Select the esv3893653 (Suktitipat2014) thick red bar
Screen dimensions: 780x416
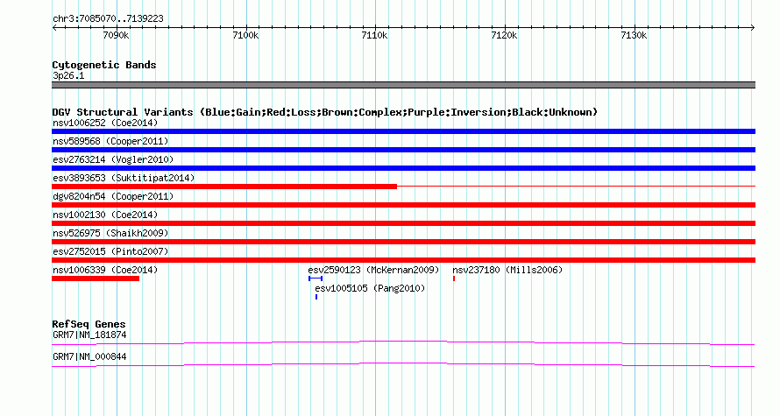[x=224, y=187]
